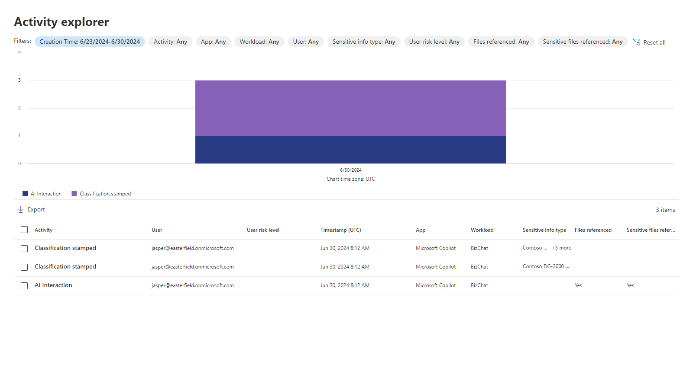Image resolution: width=693 pixels, height=368 pixels.
Task: Sort by the User risk level column header
Action: 263,230
